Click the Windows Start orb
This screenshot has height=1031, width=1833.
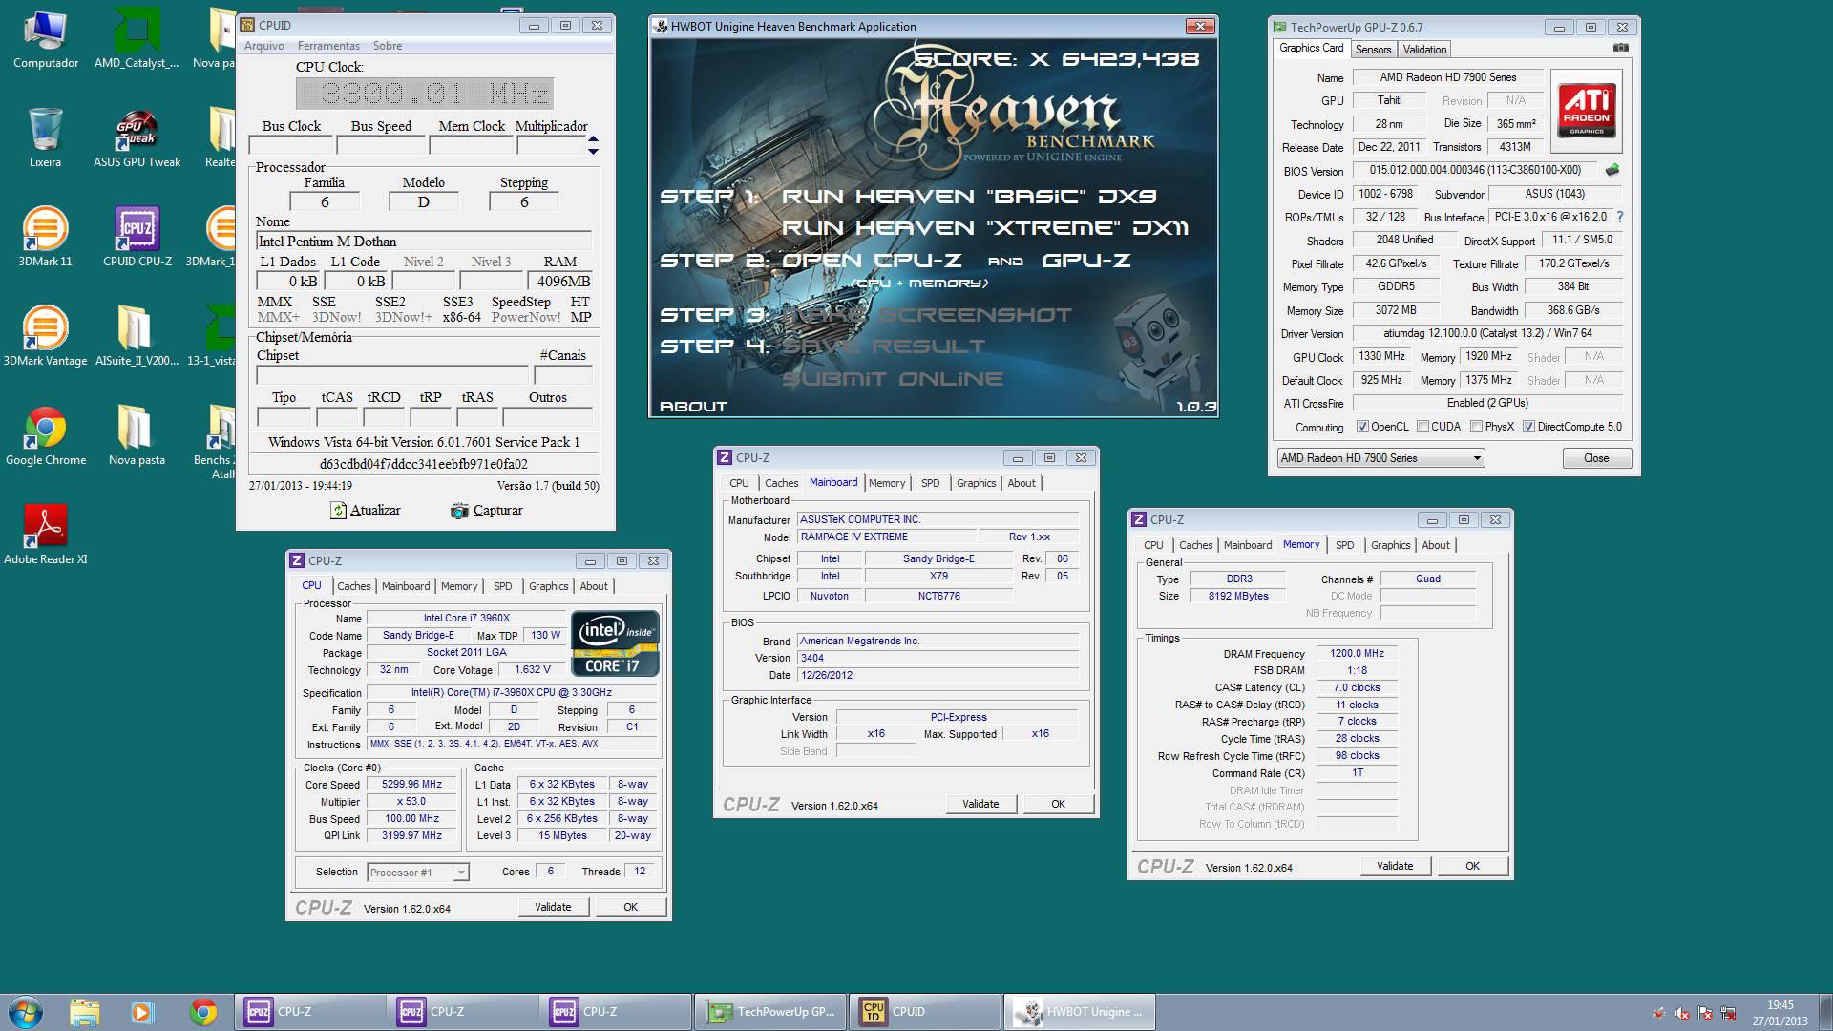26,1012
